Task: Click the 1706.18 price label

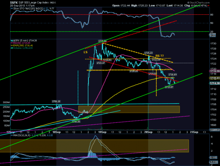Action: click(56, 101)
